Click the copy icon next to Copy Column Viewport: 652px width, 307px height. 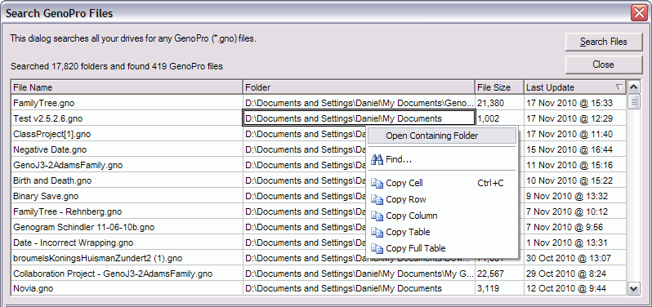coord(377,216)
